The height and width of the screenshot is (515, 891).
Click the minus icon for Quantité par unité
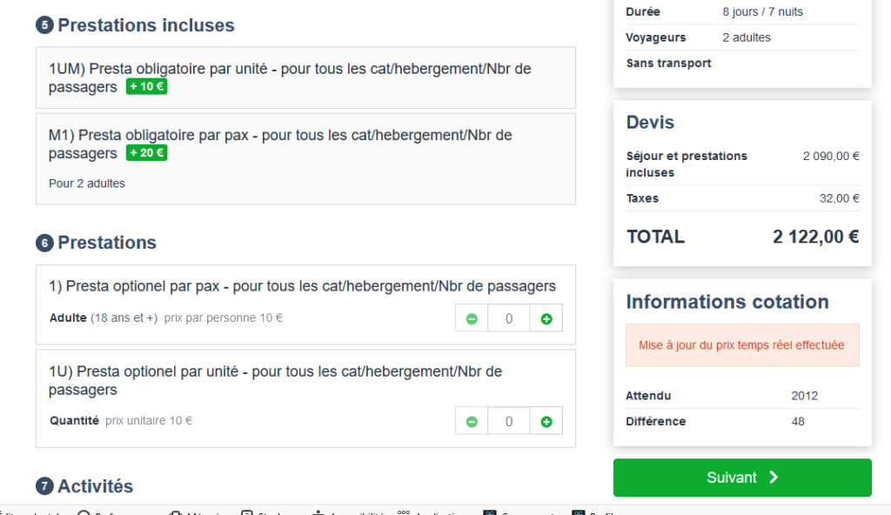point(472,422)
